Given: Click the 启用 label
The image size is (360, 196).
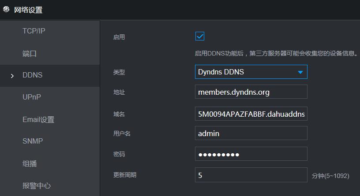Looking at the screenshot, I should coord(119,37).
